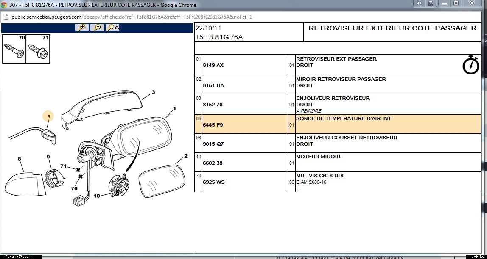The image size is (487, 259).
Task: Click part number 8152 76
Action: tap(213, 105)
